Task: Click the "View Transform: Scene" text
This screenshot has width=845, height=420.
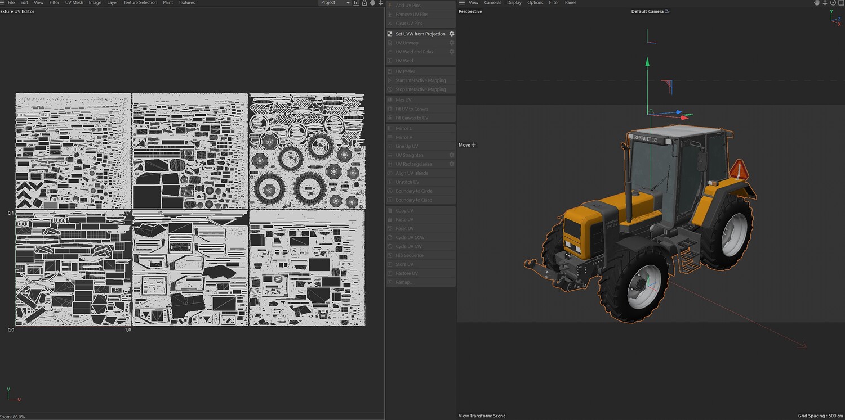Action: pos(482,416)
